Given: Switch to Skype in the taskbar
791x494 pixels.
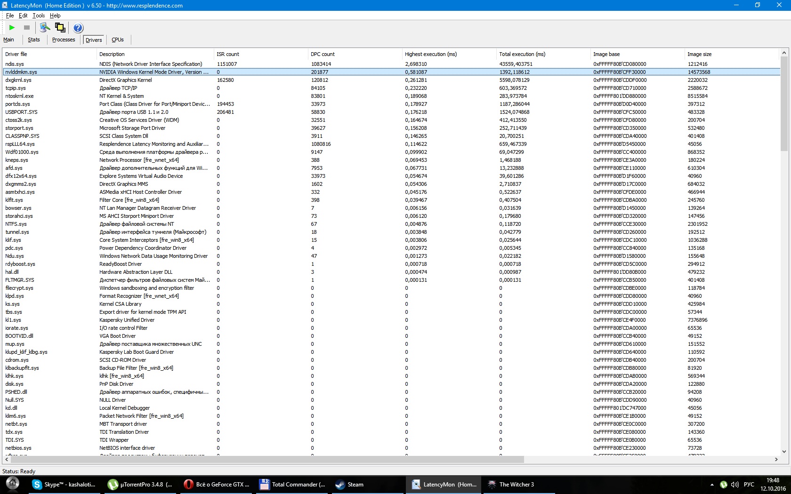Looking at the screenshot, I should [64, 484].
